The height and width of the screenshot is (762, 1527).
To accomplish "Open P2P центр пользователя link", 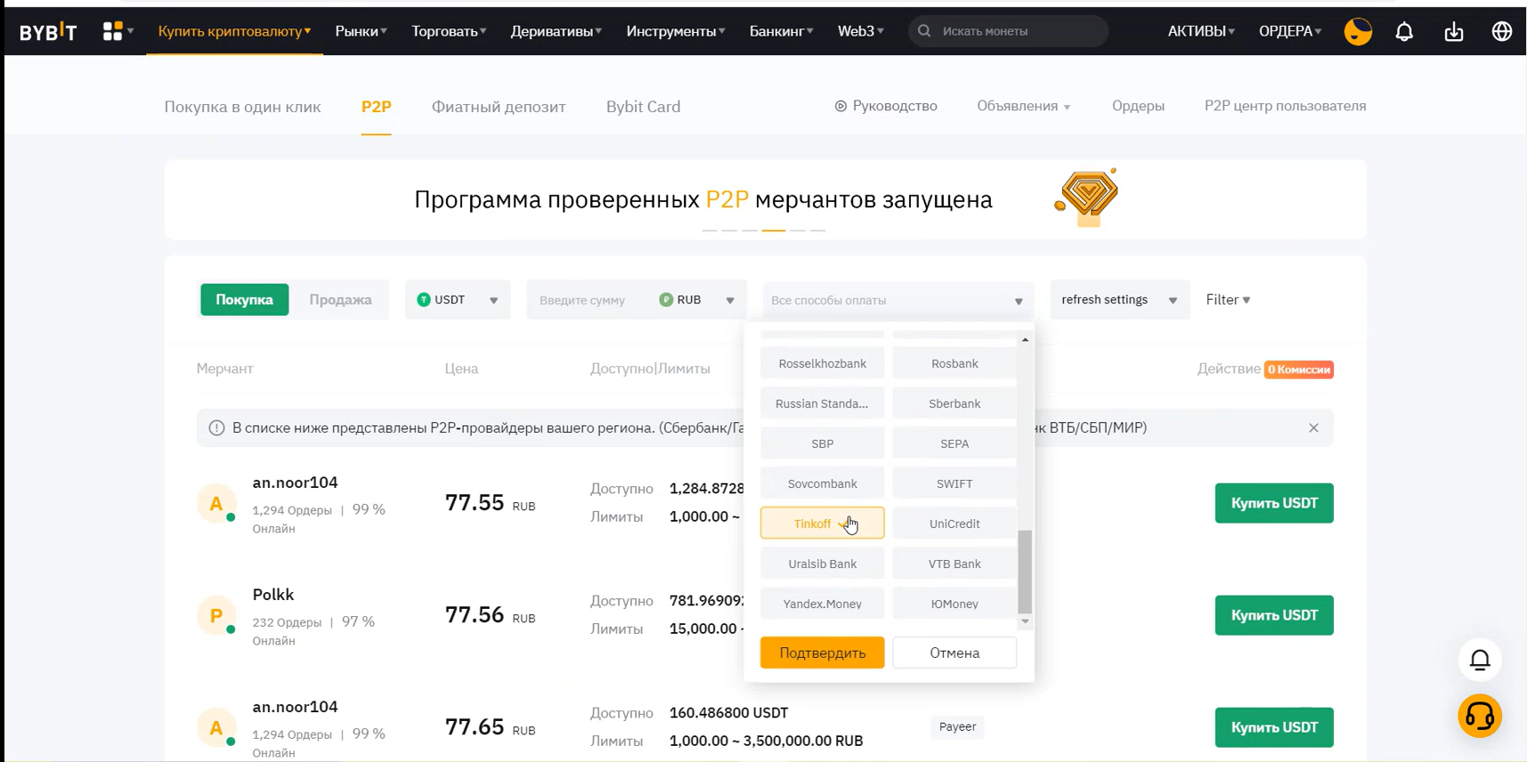I will tap(1285, 106).
